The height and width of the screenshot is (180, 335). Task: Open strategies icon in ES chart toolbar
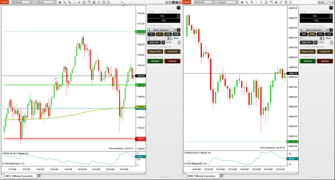pos(104,2)
